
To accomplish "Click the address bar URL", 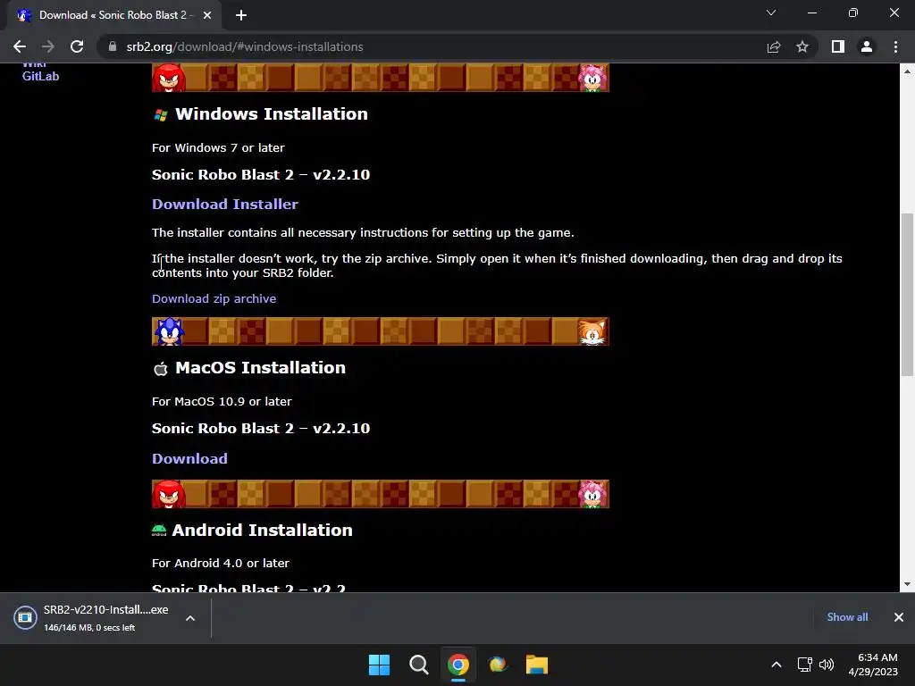I will tap(245, 46).
